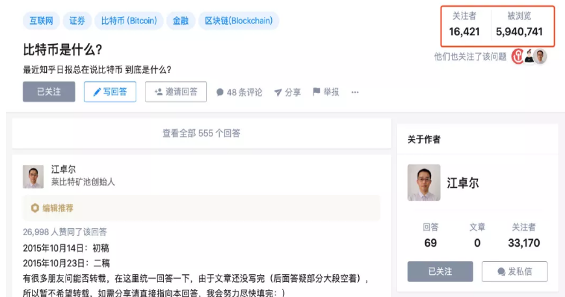Open the 比特币 (Bitcoin) topic tag
The width and height of the screenshot is (565, 297).
point(129,21)
